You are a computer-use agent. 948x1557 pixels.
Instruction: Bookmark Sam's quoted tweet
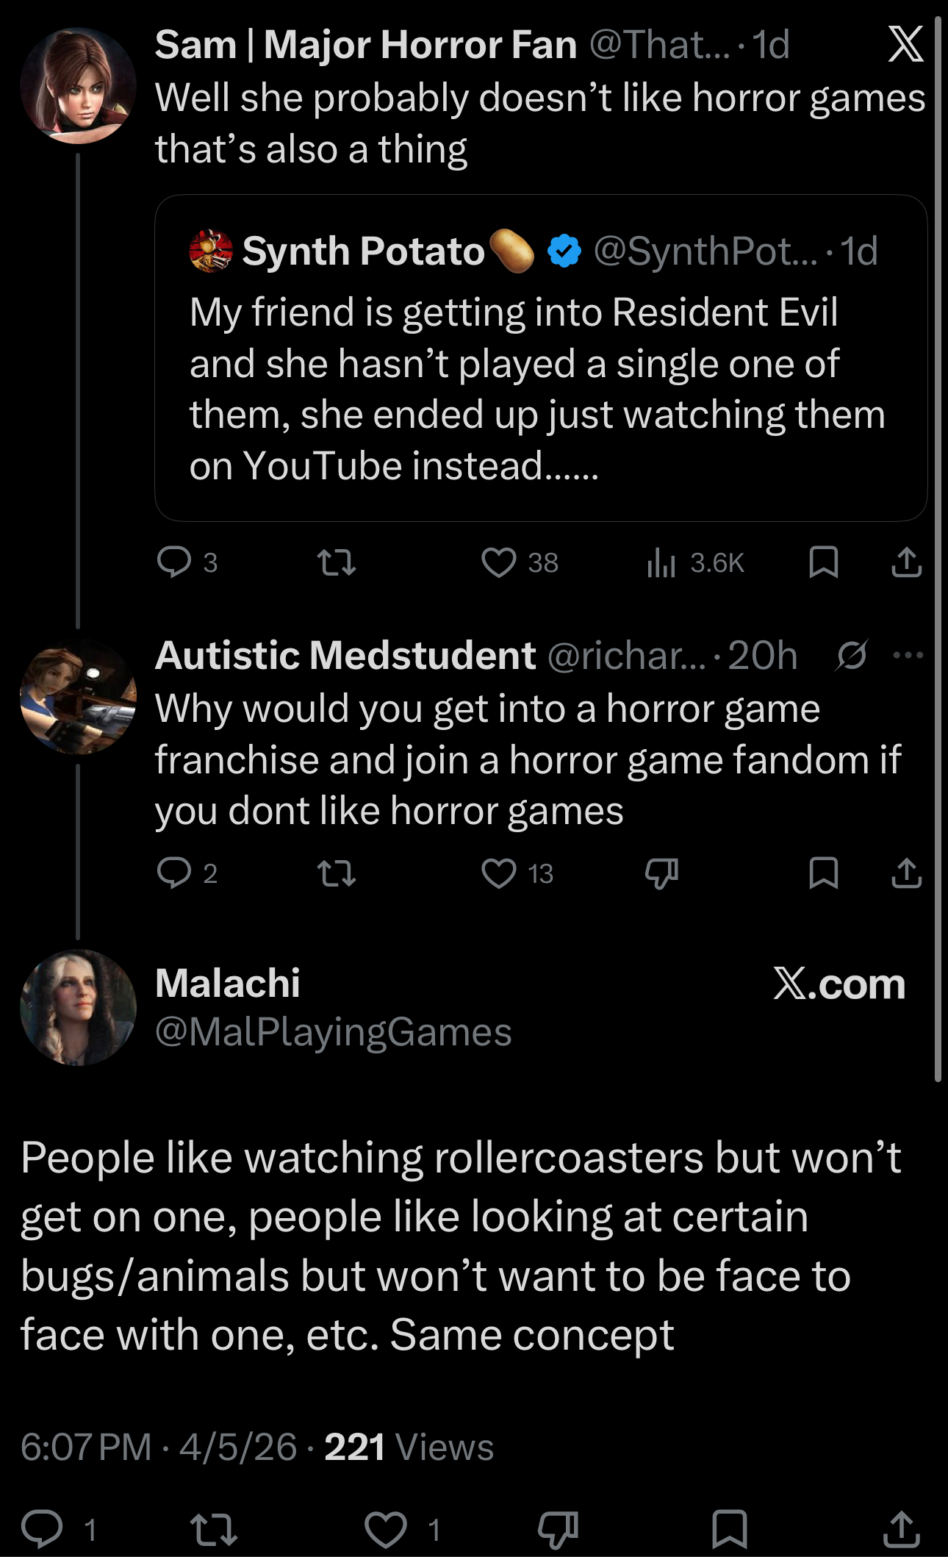(x=823, y=562)
